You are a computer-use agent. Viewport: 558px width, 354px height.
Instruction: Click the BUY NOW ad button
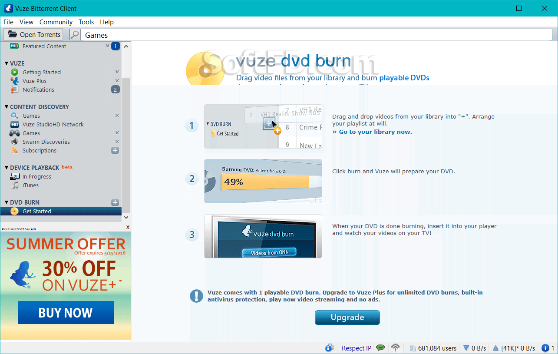pos(66,312)
